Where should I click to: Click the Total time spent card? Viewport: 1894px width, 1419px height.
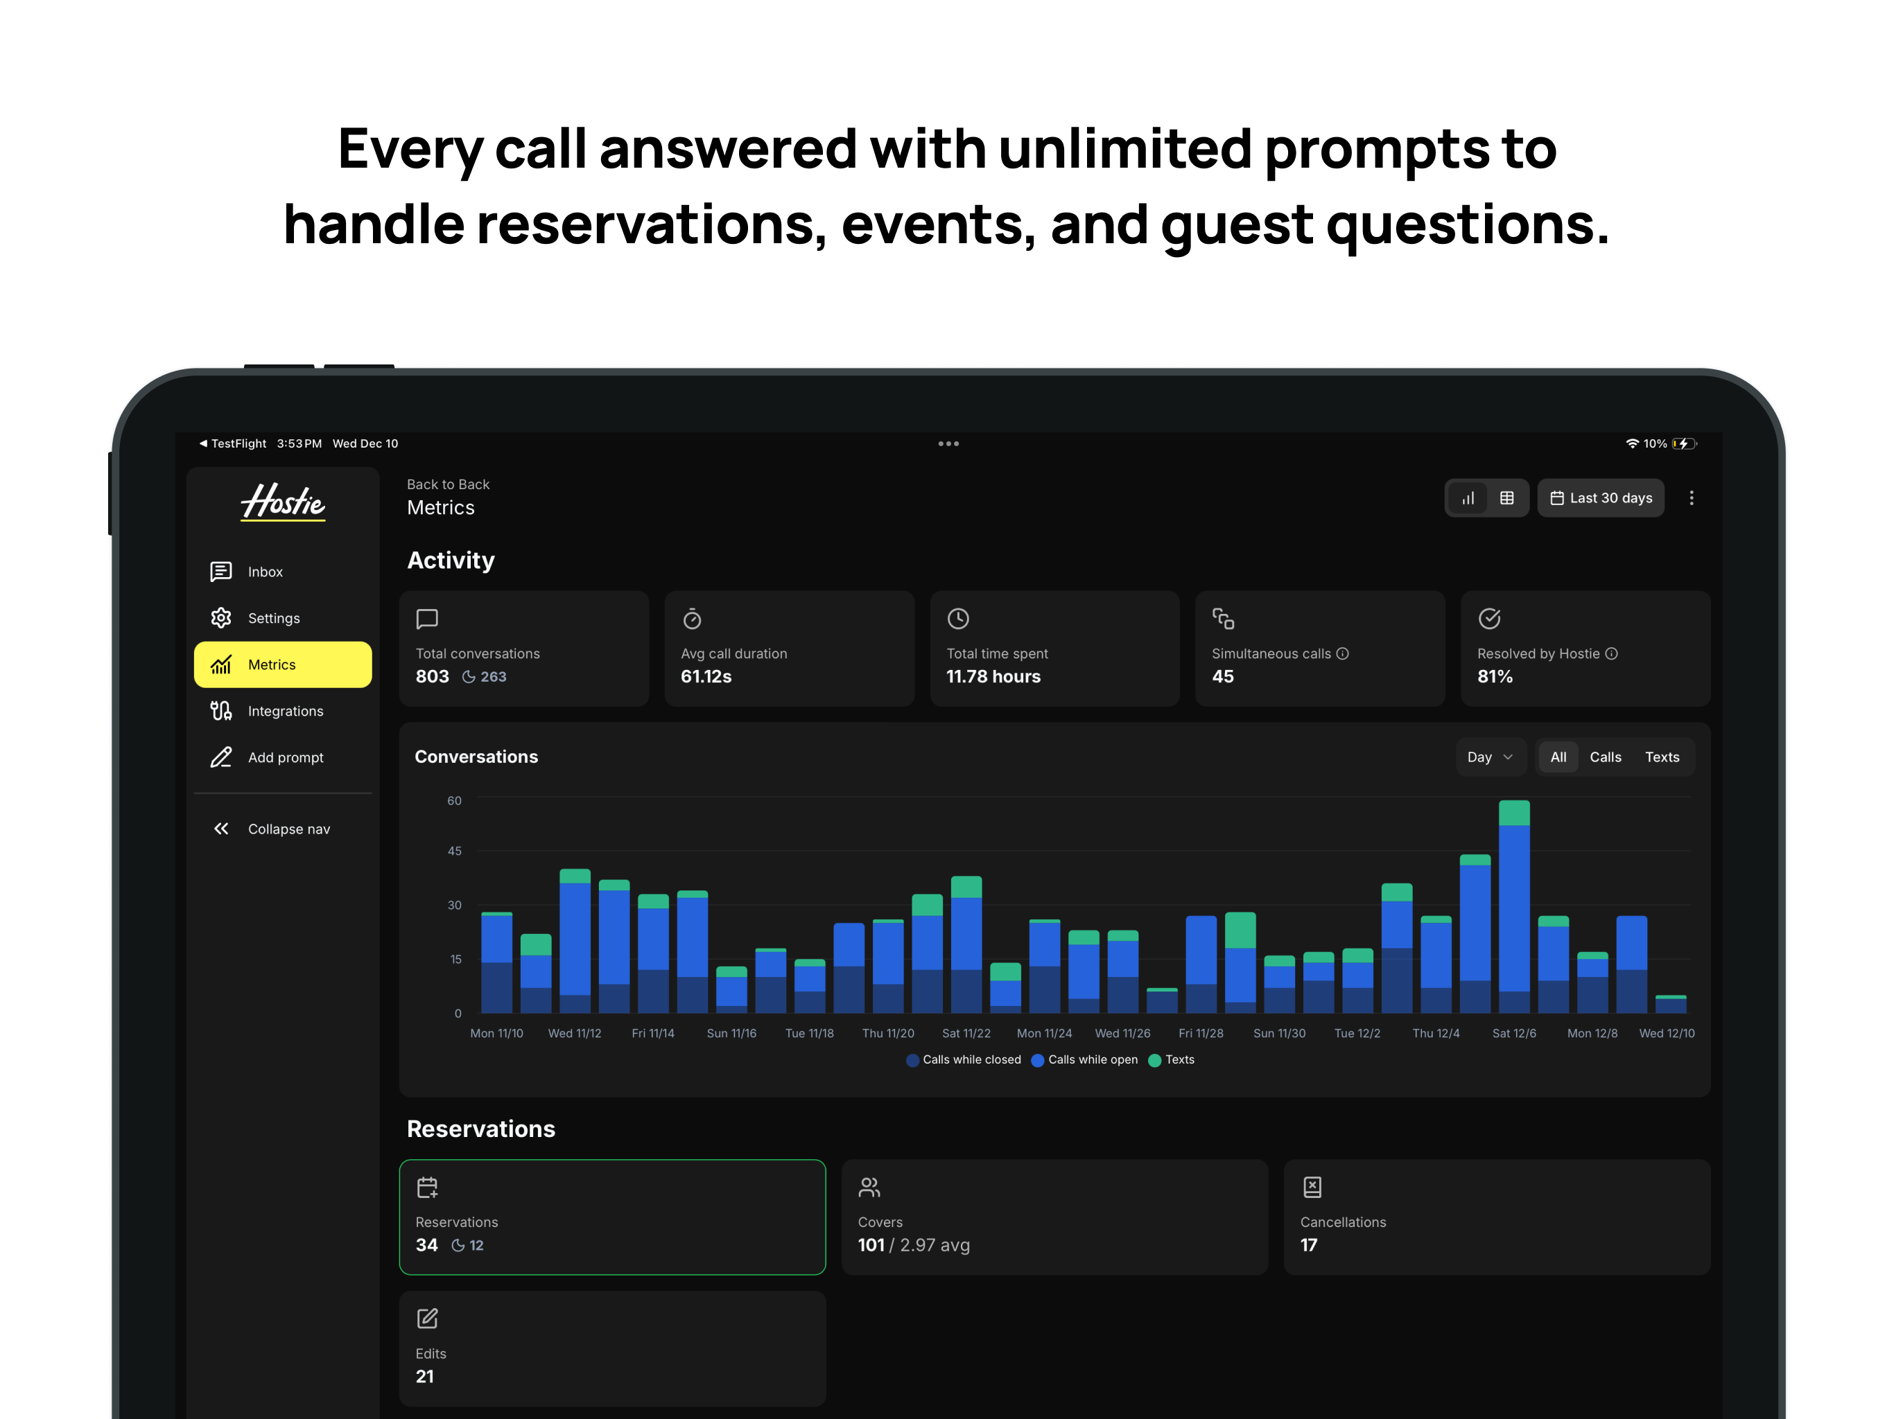[x=1055, y=649]
